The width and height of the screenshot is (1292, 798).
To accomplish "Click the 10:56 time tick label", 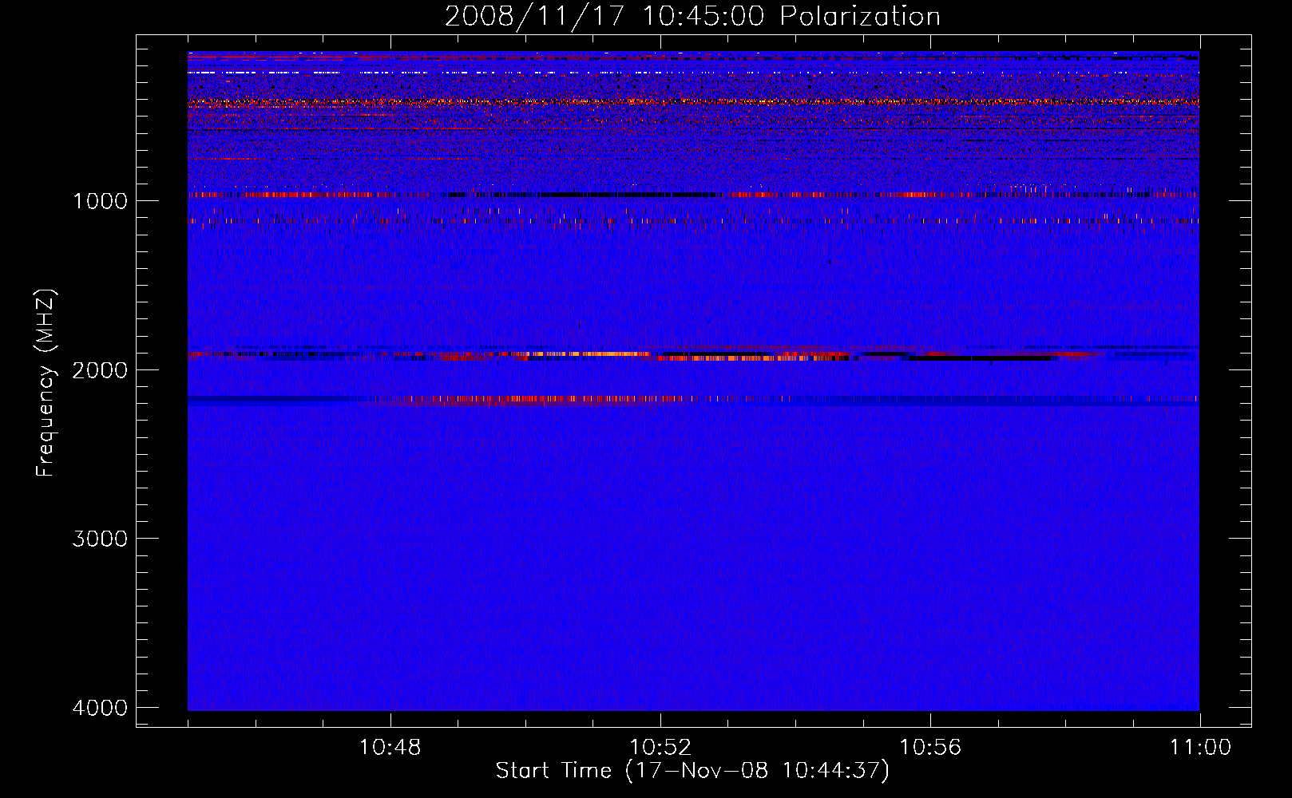I will point(930,748).
